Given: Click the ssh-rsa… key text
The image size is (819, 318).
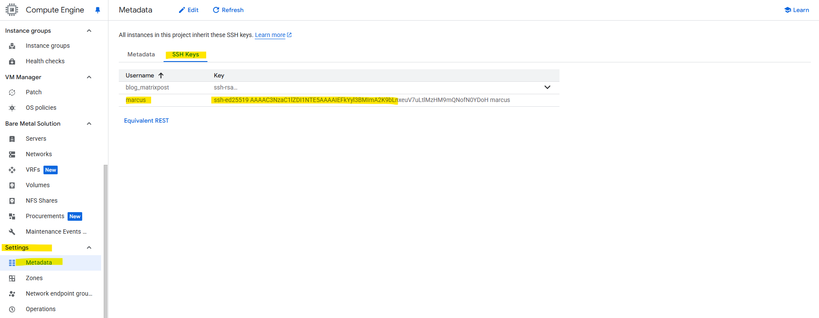Looking at the screenshot, I should (226, 87).
